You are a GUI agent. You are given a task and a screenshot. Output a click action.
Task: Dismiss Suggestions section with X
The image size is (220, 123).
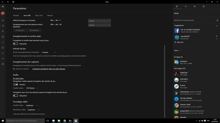217,26
